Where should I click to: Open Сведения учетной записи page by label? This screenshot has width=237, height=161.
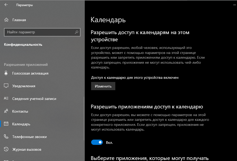click(x=34, y=99)
